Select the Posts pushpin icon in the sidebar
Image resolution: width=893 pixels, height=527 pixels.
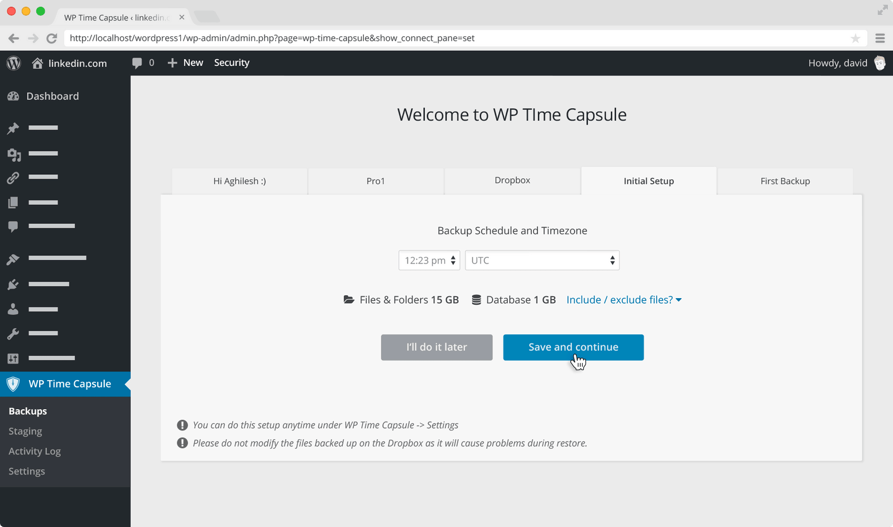(x=12, y=128)
